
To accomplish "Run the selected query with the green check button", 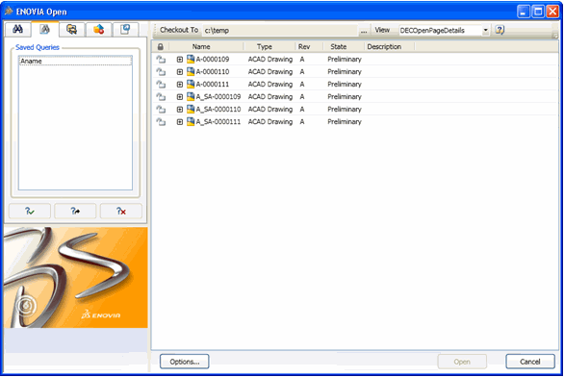I will [30, 211].
